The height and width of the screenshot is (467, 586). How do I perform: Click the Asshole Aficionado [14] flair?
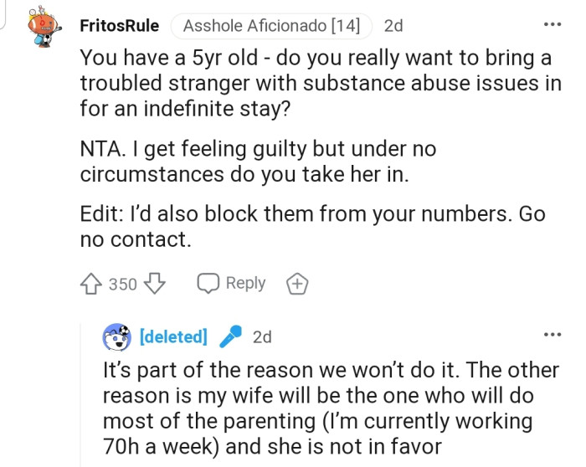click(x=270, y=26)
